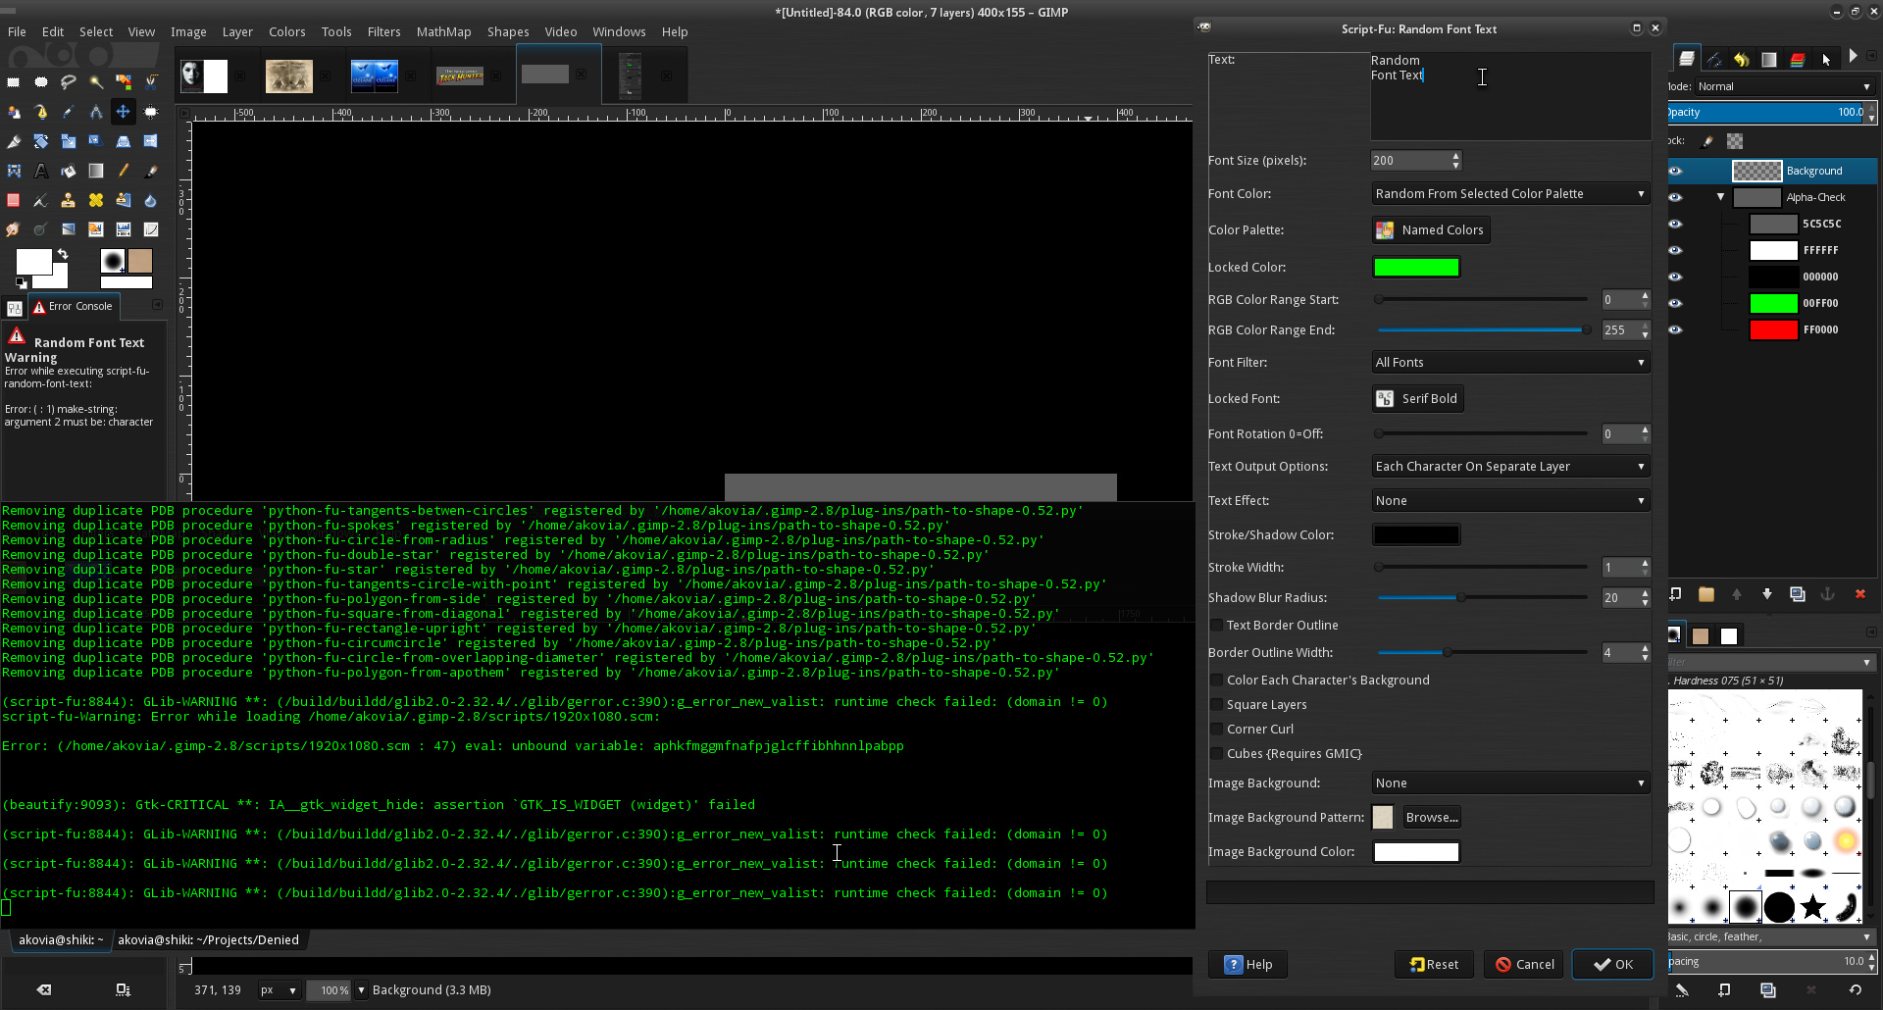Open the Filters menu

(x=383, y=31)
